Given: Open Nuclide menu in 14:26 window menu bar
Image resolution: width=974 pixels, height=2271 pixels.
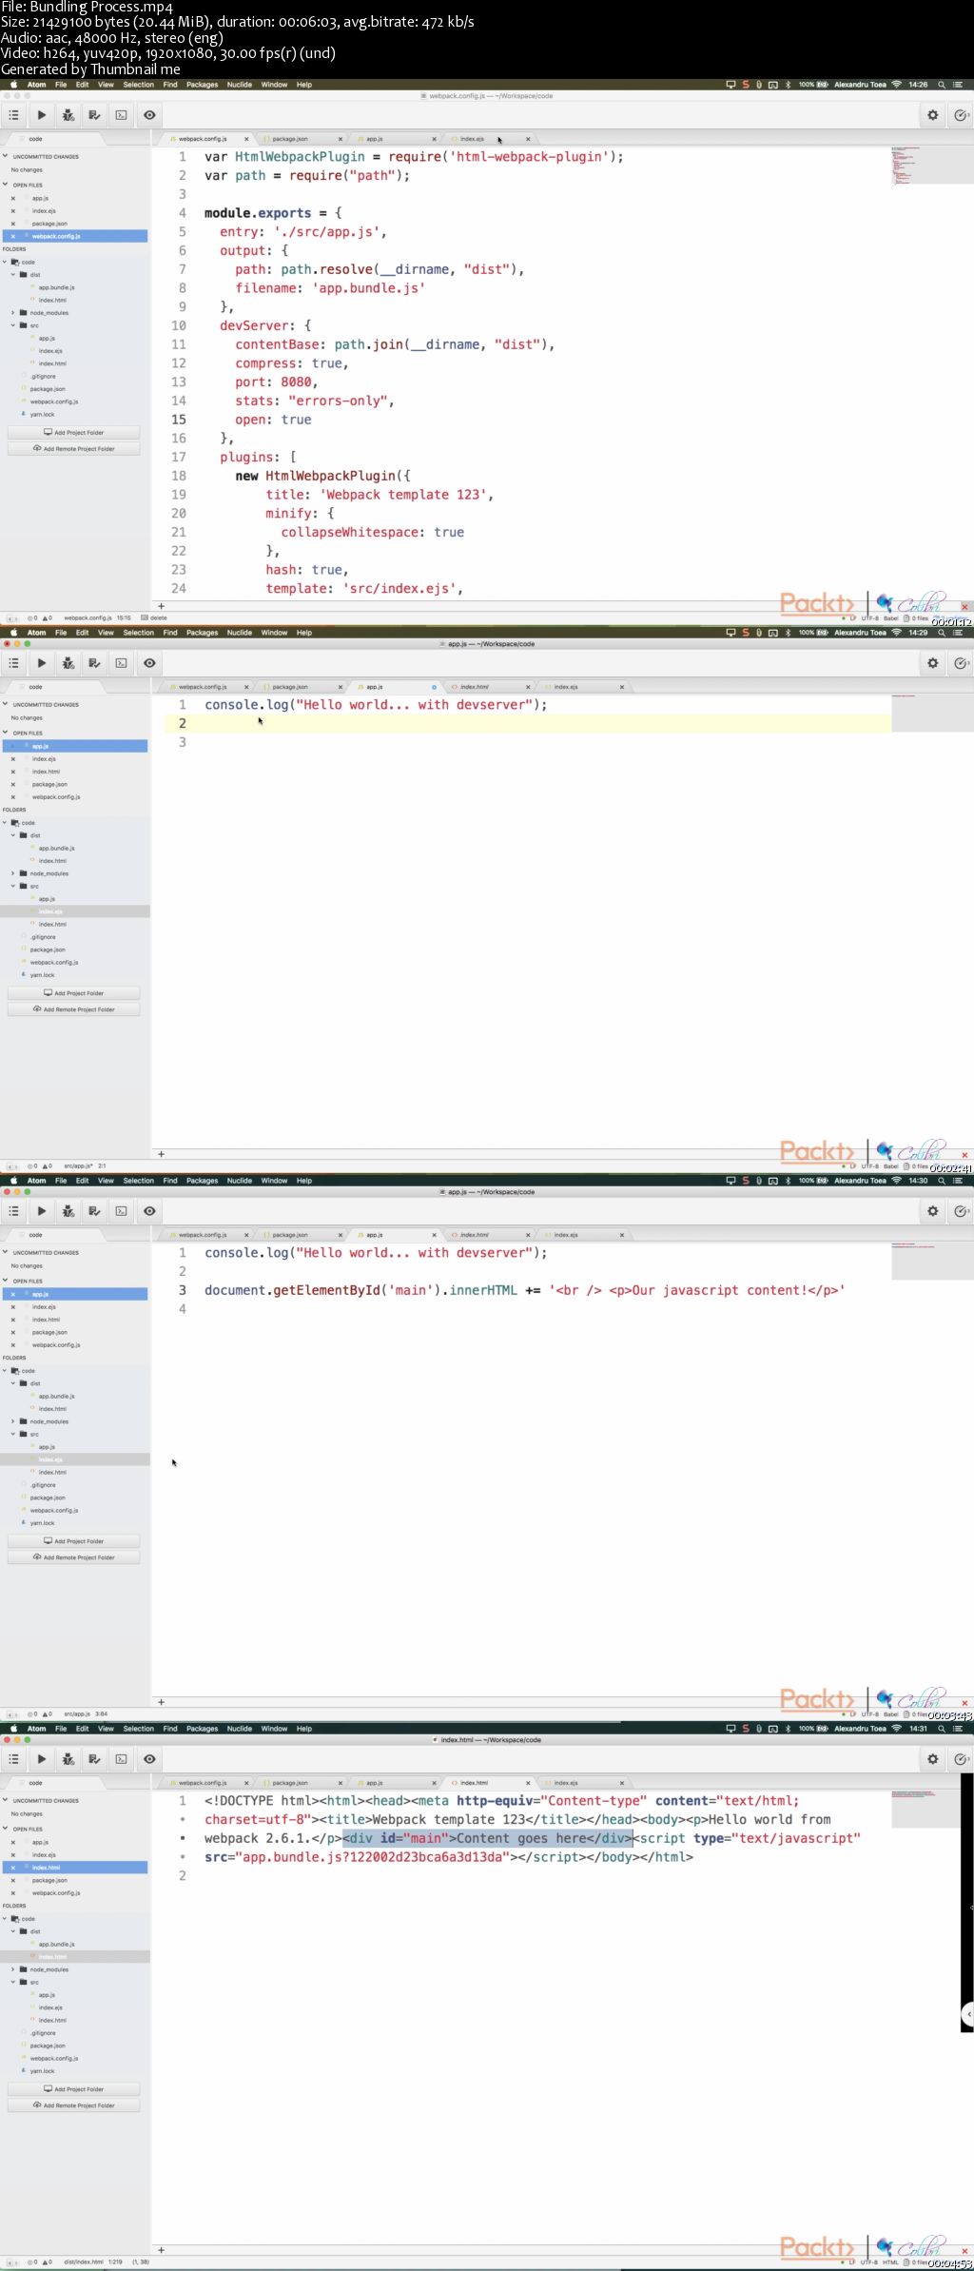Looking at the screenshot, I should 240,85.
